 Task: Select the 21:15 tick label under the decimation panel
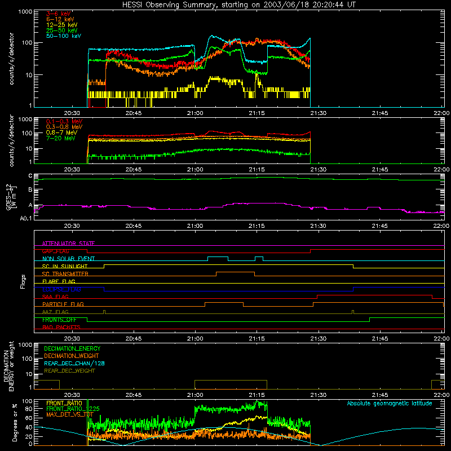pos(257,395)
